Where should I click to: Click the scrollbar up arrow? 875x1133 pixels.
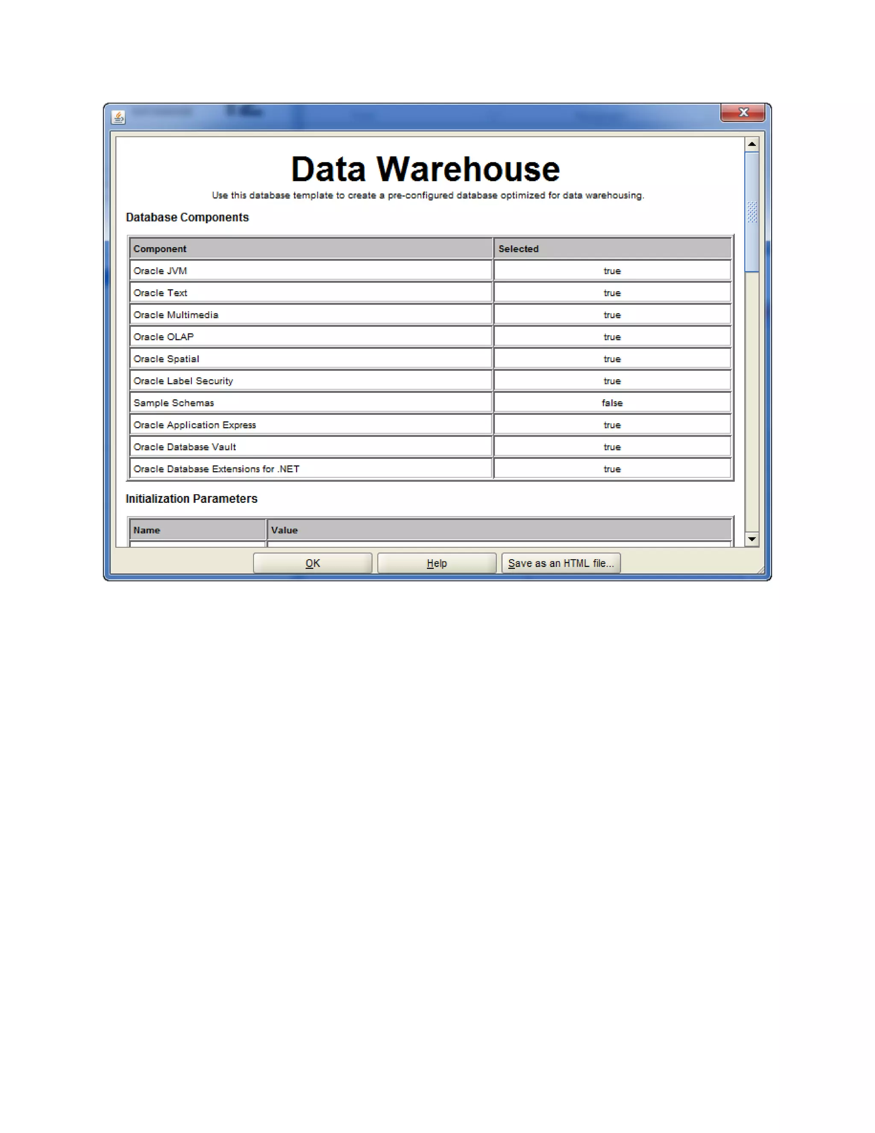click(x=752, y=144)
